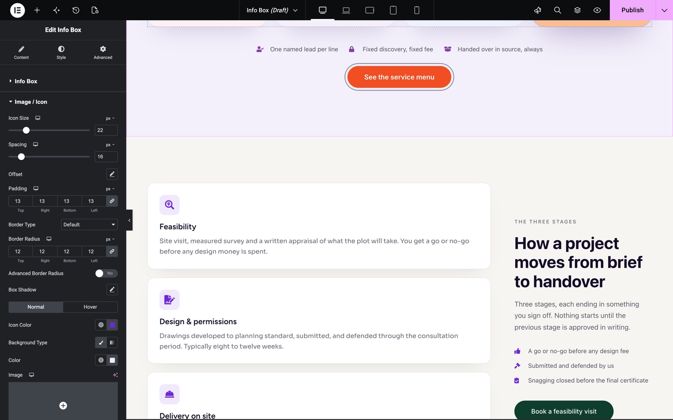Screen dimensions: 673x420
Task: Click Book a feasibility visit button
Action: pyautogui.click(x=564, y=411)
